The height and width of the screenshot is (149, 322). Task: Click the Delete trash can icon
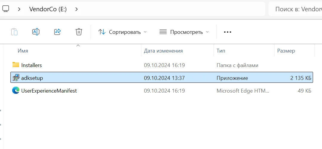pos(79,32)
